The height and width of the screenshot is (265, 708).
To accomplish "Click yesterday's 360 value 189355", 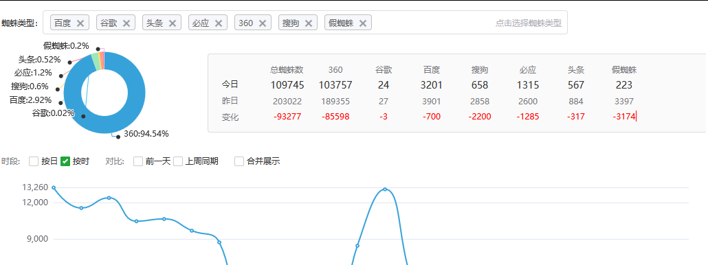I will point(335,102).
